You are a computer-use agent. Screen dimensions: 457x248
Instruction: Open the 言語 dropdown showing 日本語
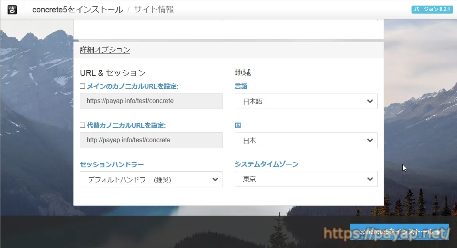(x=306, y=101)
